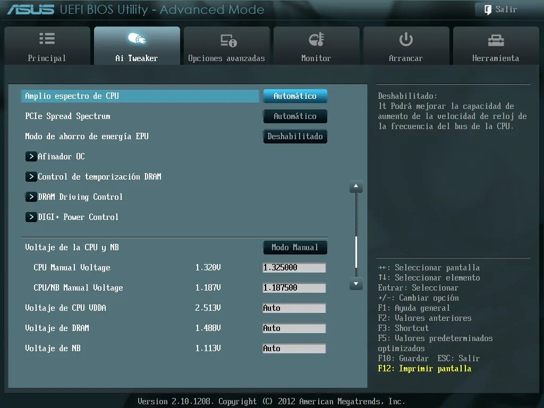The image size is (544, 408).
Task: Open the Arrancar tab
Action: (x=406, y=46)
